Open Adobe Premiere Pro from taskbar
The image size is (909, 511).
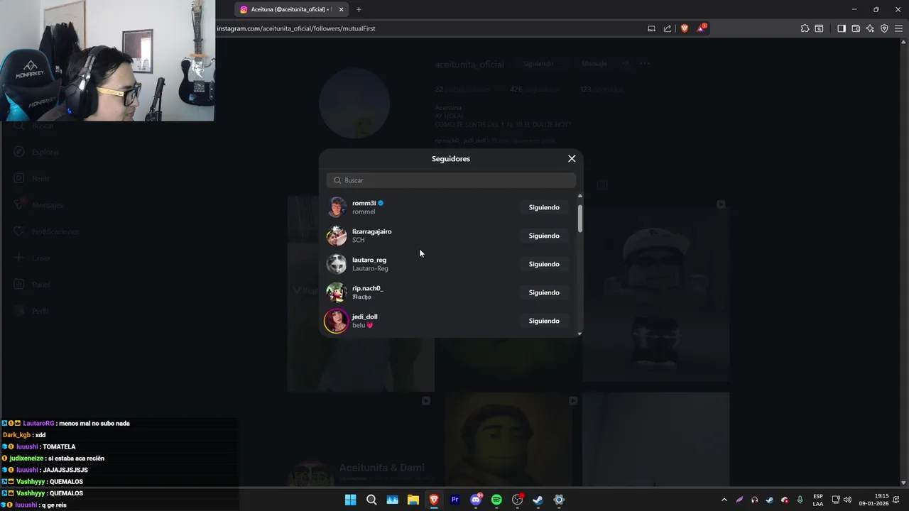click(455, 500)
